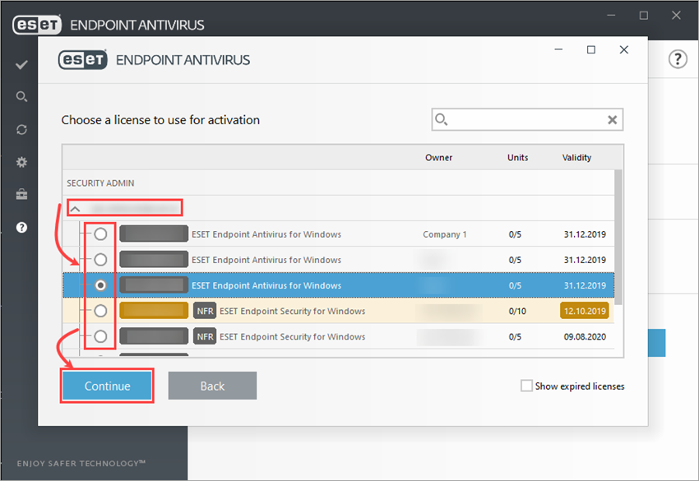Enable Show expired licenses checkbox
This screenshot has height=481, width=699.
point(526,386)
